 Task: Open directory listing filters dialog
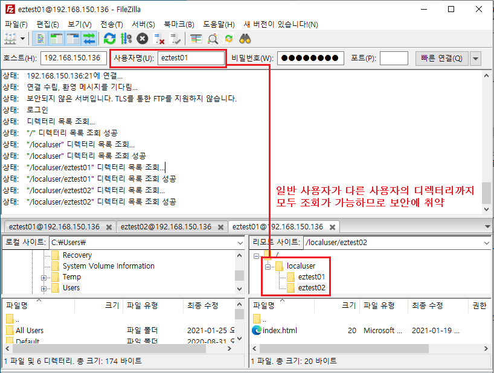tap(196, 39)
